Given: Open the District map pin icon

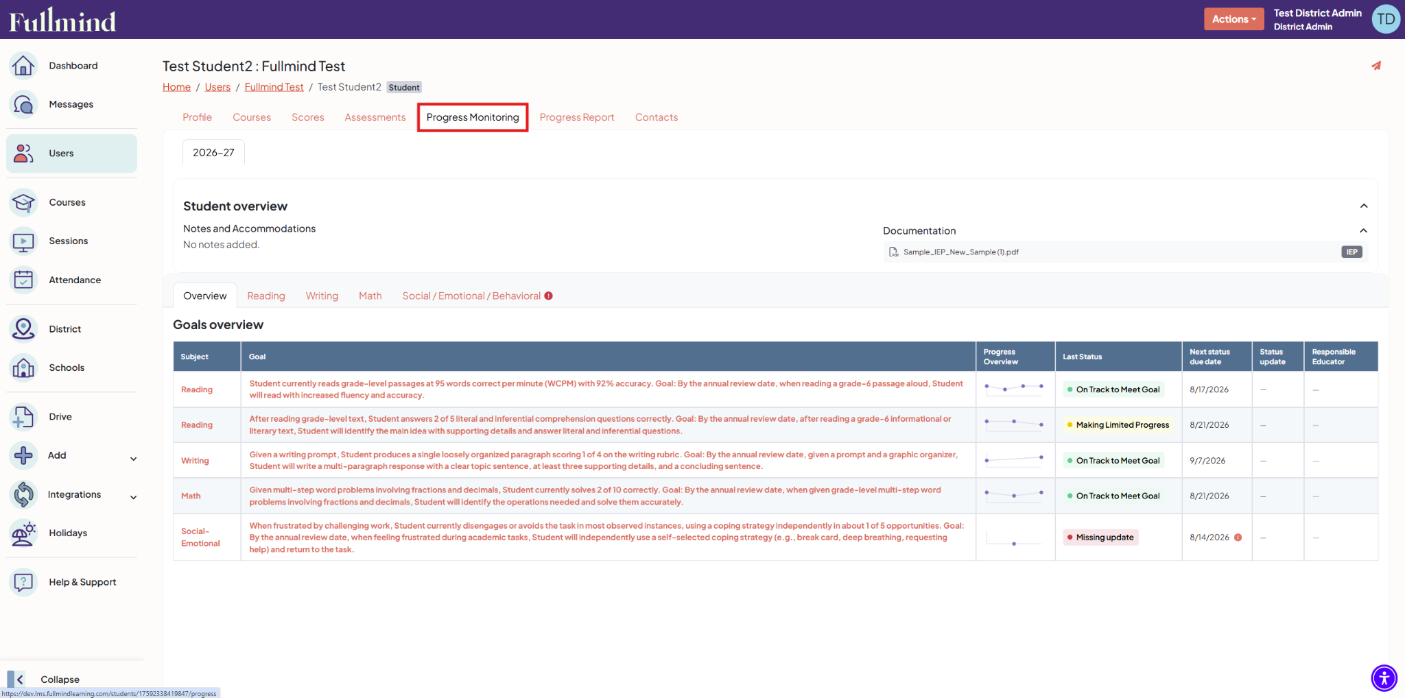Looking at the screenshot, I should (x=23, y=329).
